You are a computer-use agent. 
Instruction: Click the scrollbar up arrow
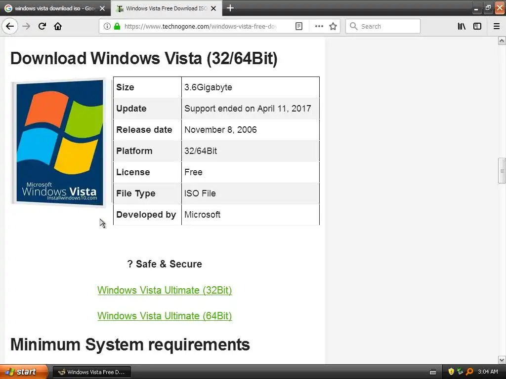point(502,40)
